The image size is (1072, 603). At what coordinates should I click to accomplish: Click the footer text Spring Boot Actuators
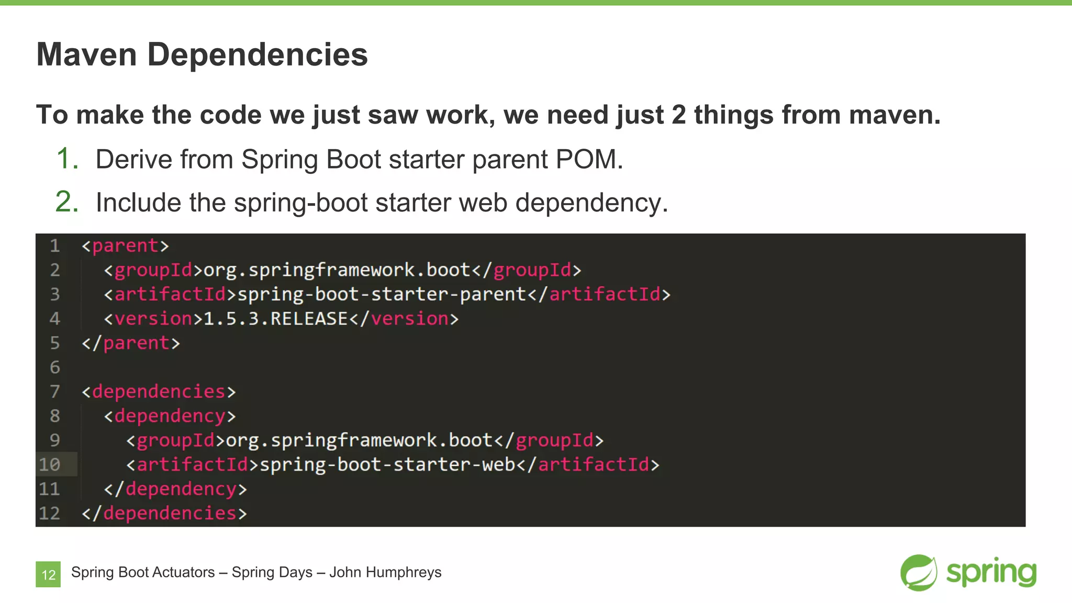[143, 572]
